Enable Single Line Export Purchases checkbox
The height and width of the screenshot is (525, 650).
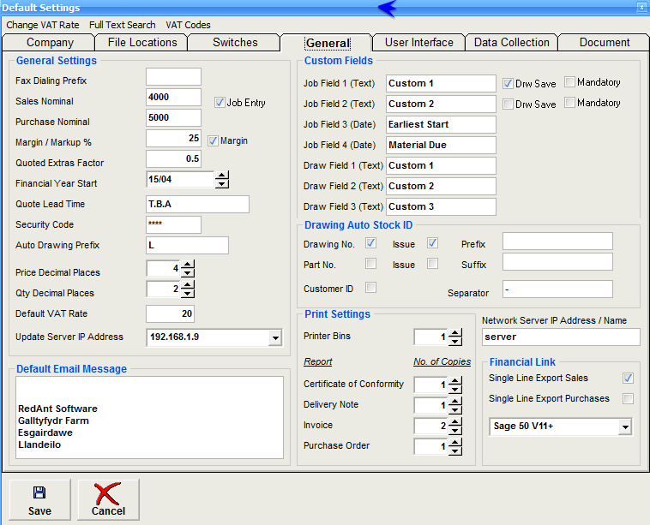click(629, 398)
